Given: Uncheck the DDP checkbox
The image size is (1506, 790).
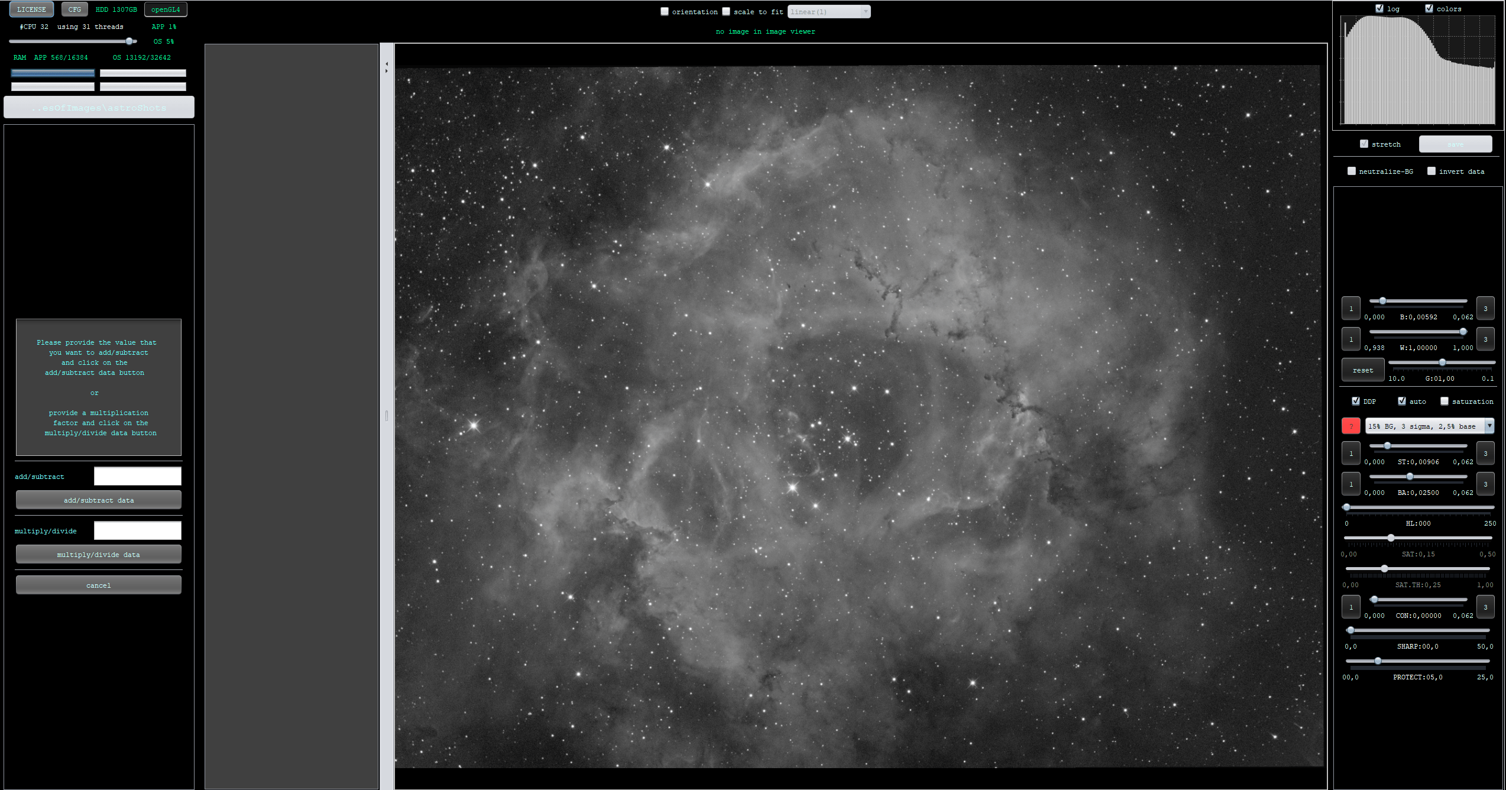Looking at the screenshot, I should pyautogui.click(x=1356, y=401).
